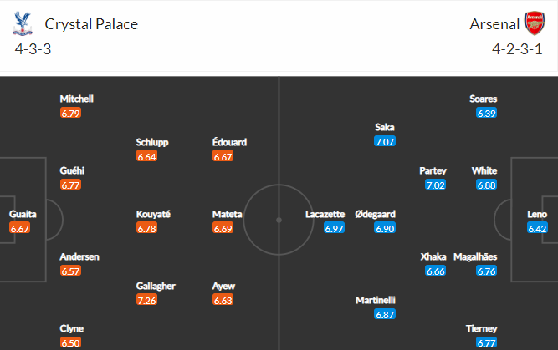Click player Édouard's name
The image size is (558, 350).
[x=229, y=142]
